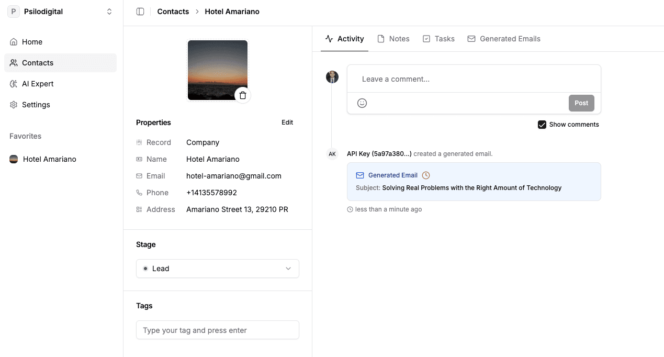Click the envelope icon in the generated email card

click(x=360, y=175)
